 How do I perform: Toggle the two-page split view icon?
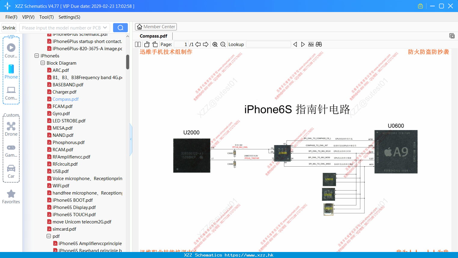[138, 44]
